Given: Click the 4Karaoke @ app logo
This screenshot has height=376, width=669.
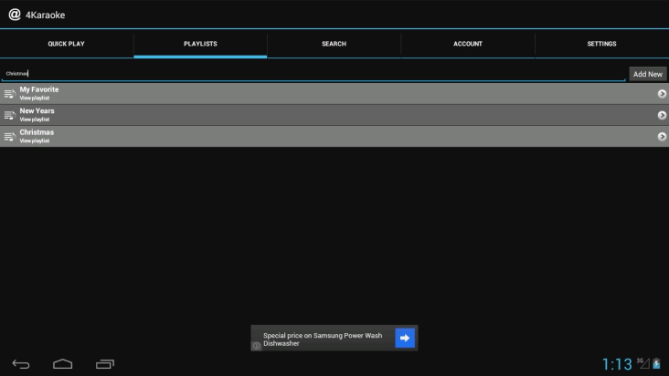Looking at the screenshot, I should (15, 15).
